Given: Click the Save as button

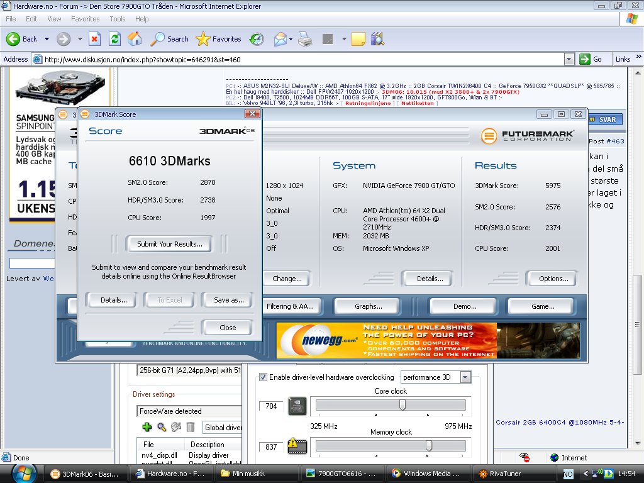Looking at the screenshot, I should click(x=228, y=300).
